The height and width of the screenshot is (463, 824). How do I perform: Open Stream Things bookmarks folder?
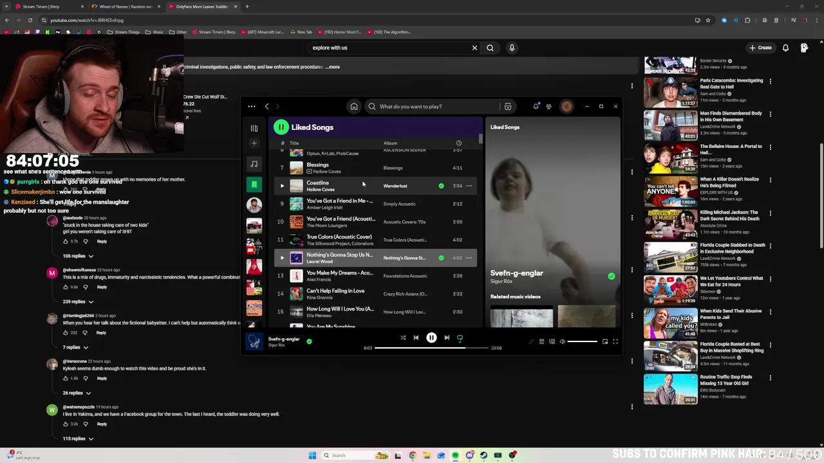point(123,32)
